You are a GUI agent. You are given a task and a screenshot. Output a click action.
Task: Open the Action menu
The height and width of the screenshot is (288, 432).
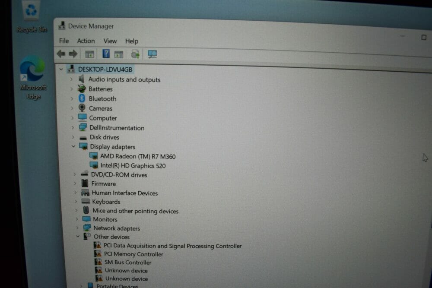tap(86, 41)
